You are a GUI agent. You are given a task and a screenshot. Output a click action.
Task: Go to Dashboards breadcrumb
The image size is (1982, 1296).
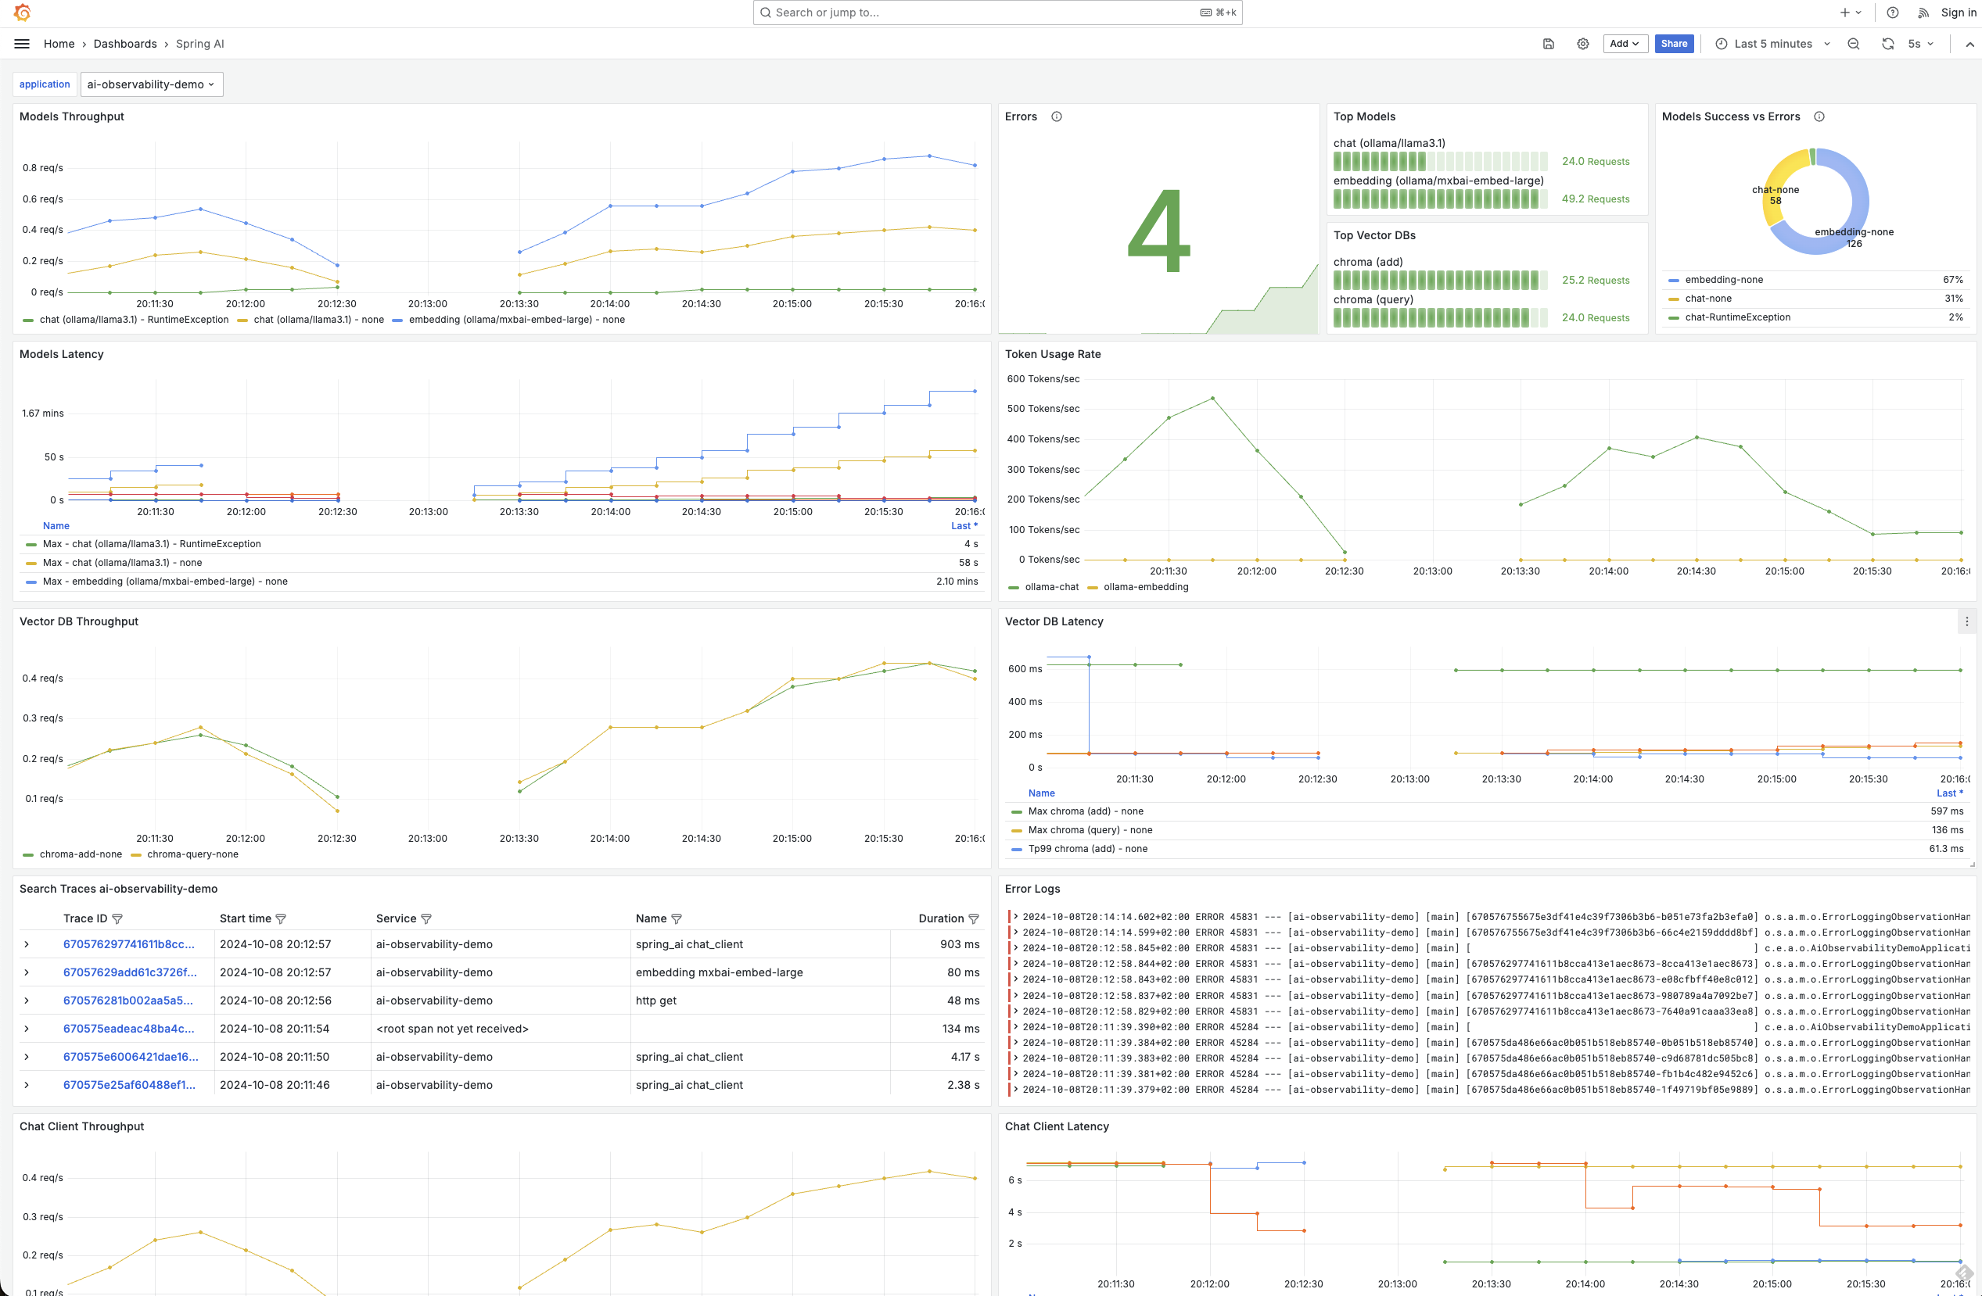click(x=125, y=43)
